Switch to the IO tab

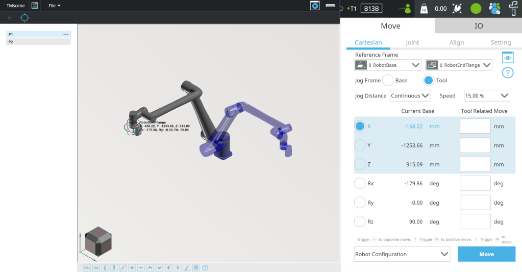(x=479, y=26)
